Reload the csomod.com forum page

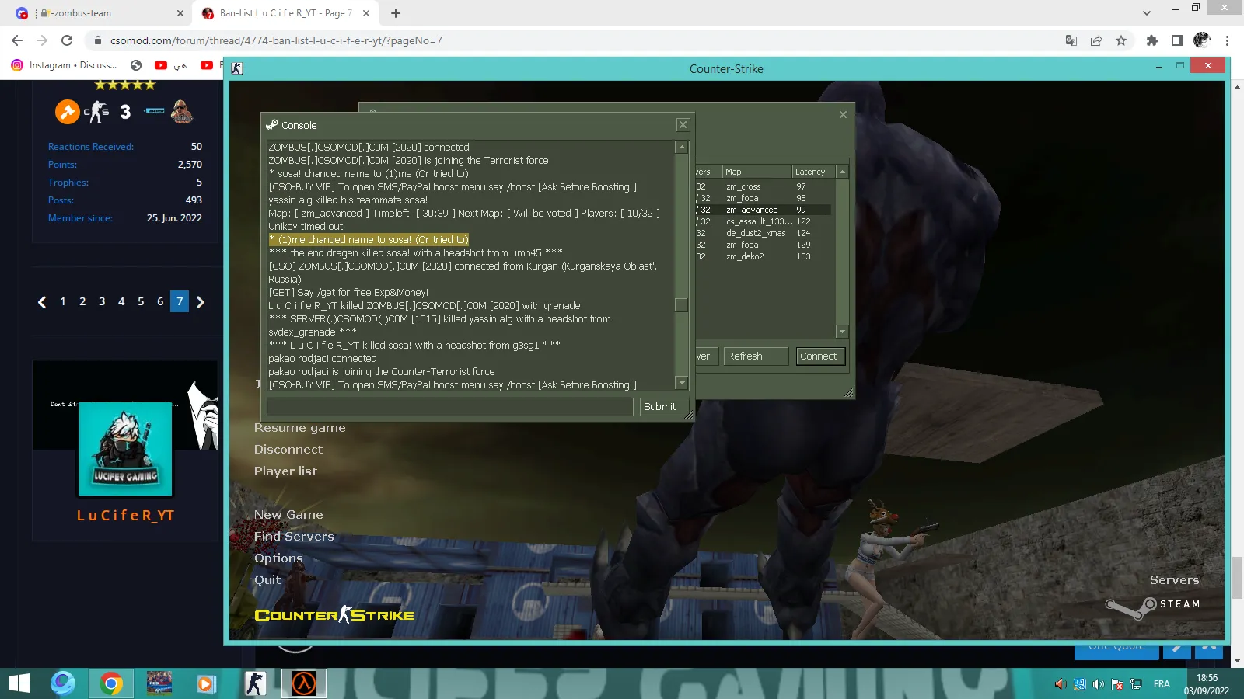tap(67, 40)
